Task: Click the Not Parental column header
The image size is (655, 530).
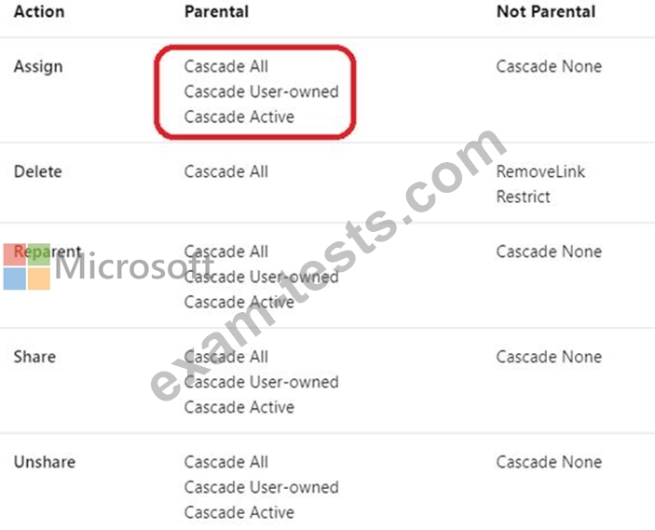Action: (x=545, y=12)
